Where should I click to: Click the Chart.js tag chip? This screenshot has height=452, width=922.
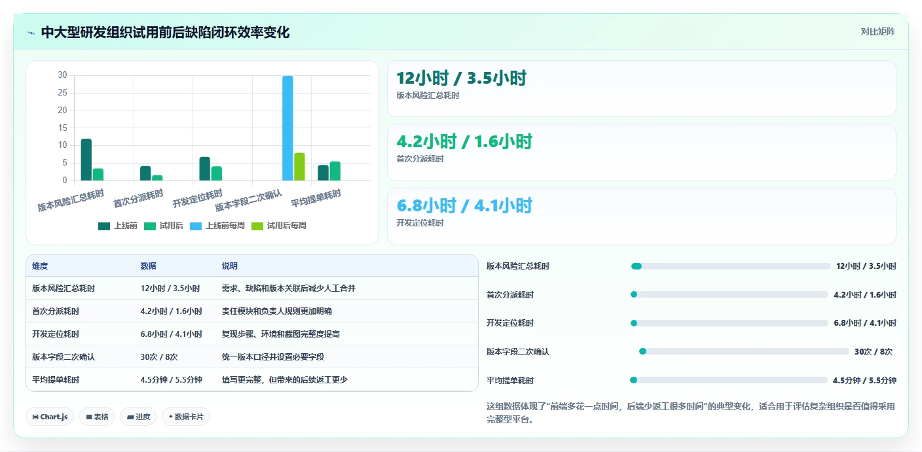[50, 417]
